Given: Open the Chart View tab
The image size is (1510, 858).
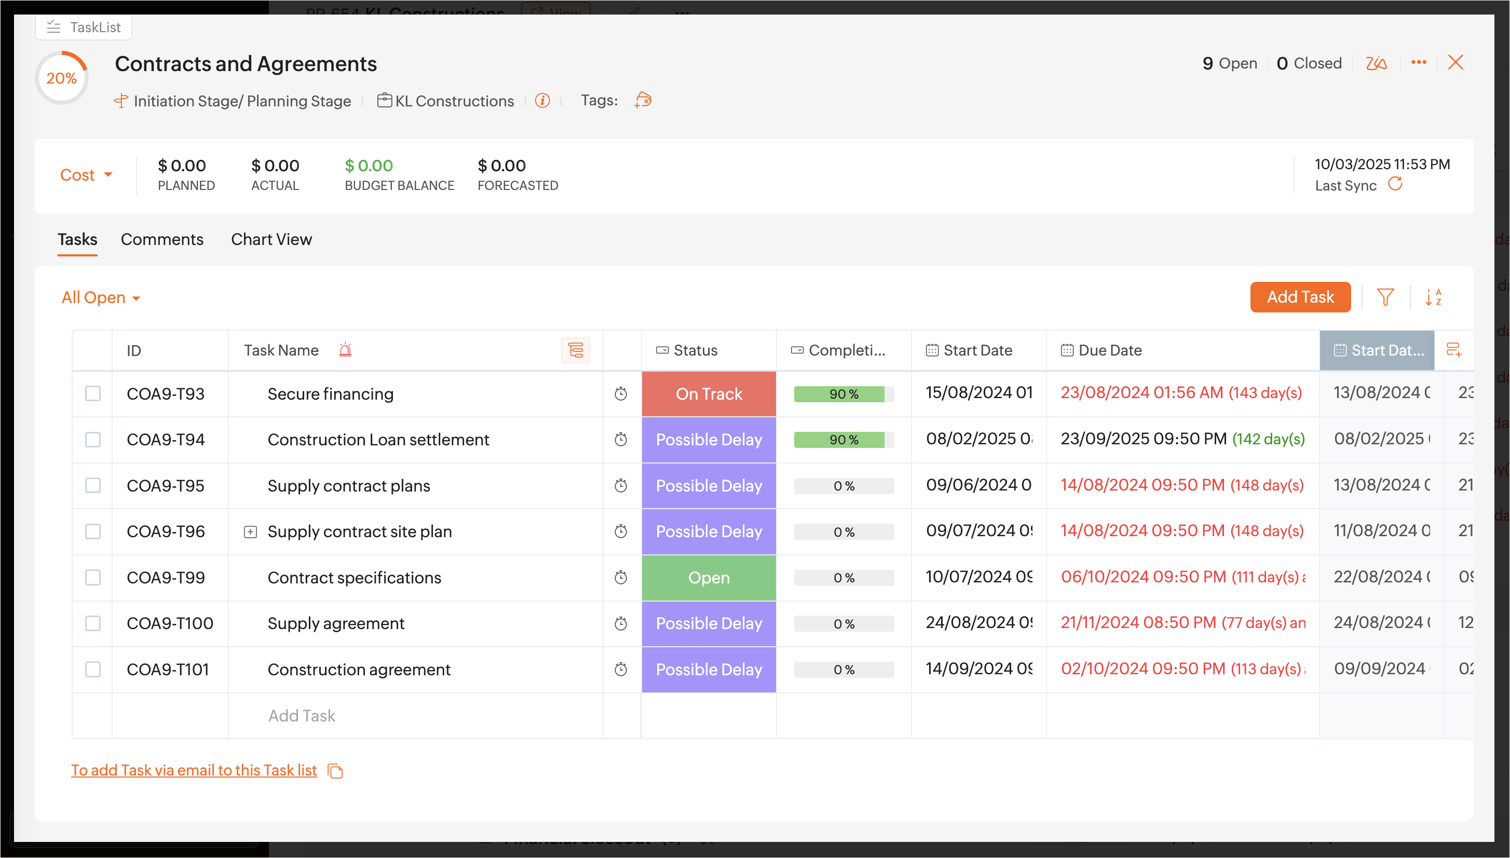Looking at the screenshot, I should (271, 239).
